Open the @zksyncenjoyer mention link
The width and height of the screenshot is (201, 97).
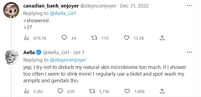tap(68, 60)
